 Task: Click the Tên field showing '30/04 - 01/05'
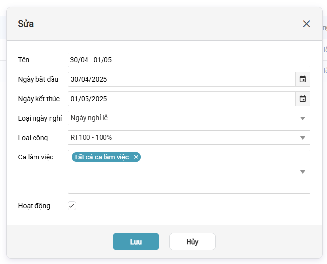[189, 60]
